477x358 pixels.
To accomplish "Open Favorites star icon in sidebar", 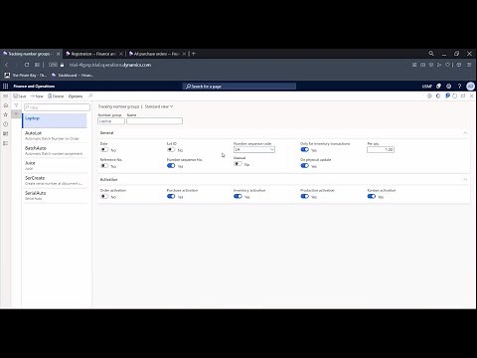I will pyautogui.click(x=5, y=114).
